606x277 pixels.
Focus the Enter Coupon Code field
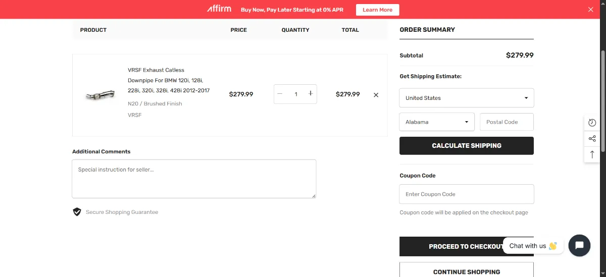pos(467,194)
